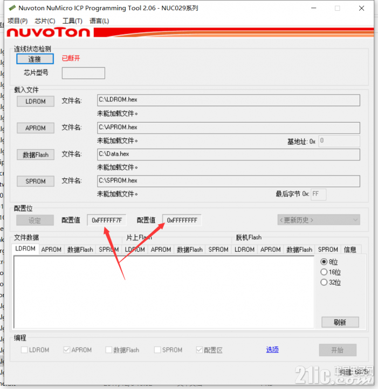Click the 连接 connect button
Viewport: 378px width, 389px height.
point(35,59)
